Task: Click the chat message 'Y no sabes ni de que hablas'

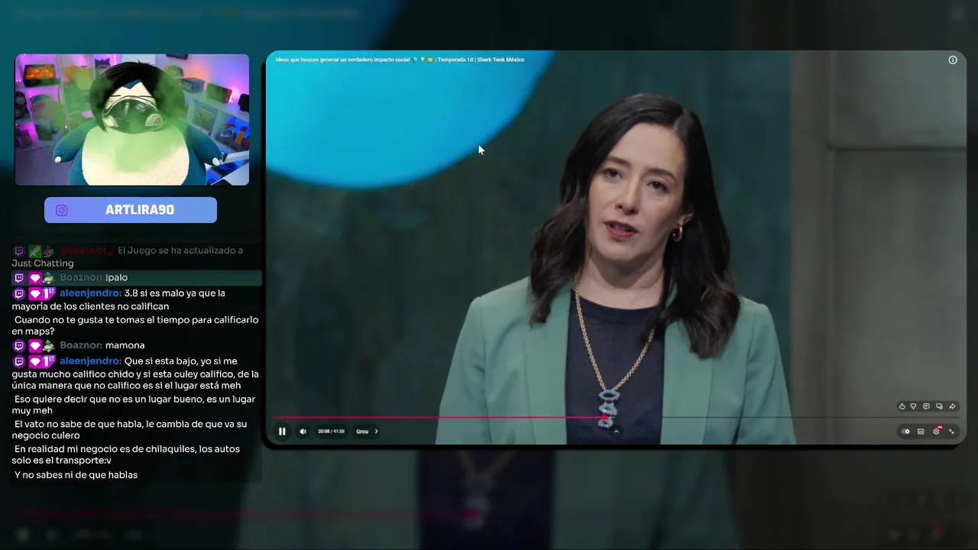Action: point(76,475)
